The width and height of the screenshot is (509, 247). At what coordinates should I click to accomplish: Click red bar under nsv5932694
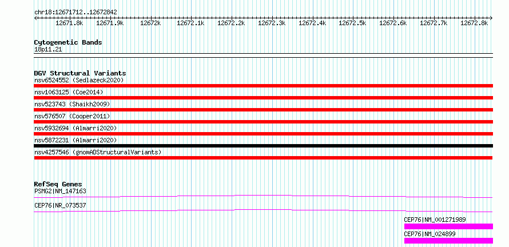point(264,134)
